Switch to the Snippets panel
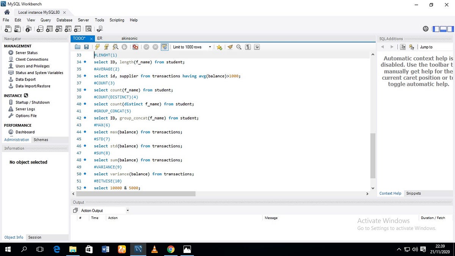The image size is (455, 256). [413, 193]
